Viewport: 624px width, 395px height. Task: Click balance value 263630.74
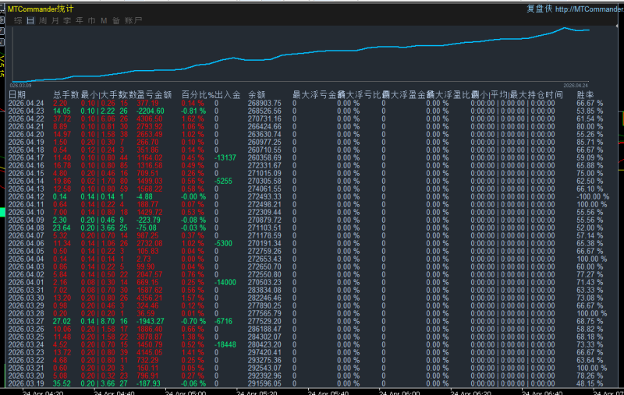[x=264, y=134]
